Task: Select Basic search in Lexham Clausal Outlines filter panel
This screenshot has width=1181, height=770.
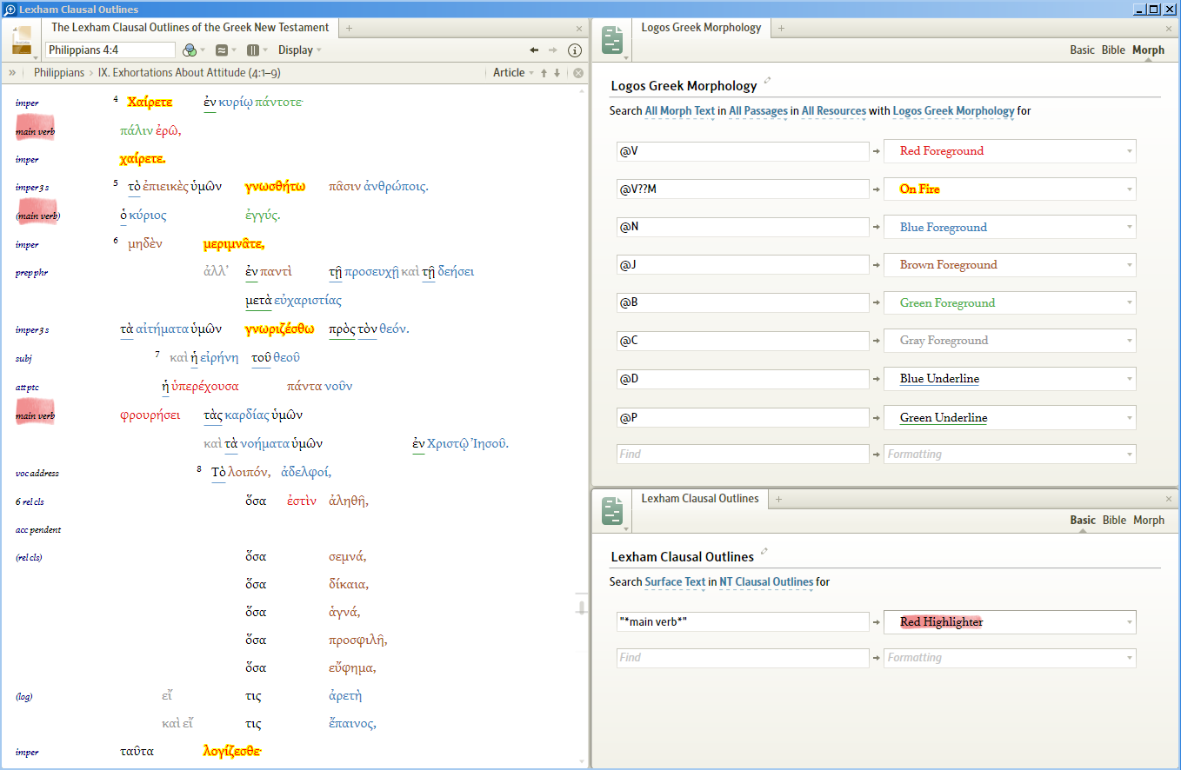Action: point(1082,521)
